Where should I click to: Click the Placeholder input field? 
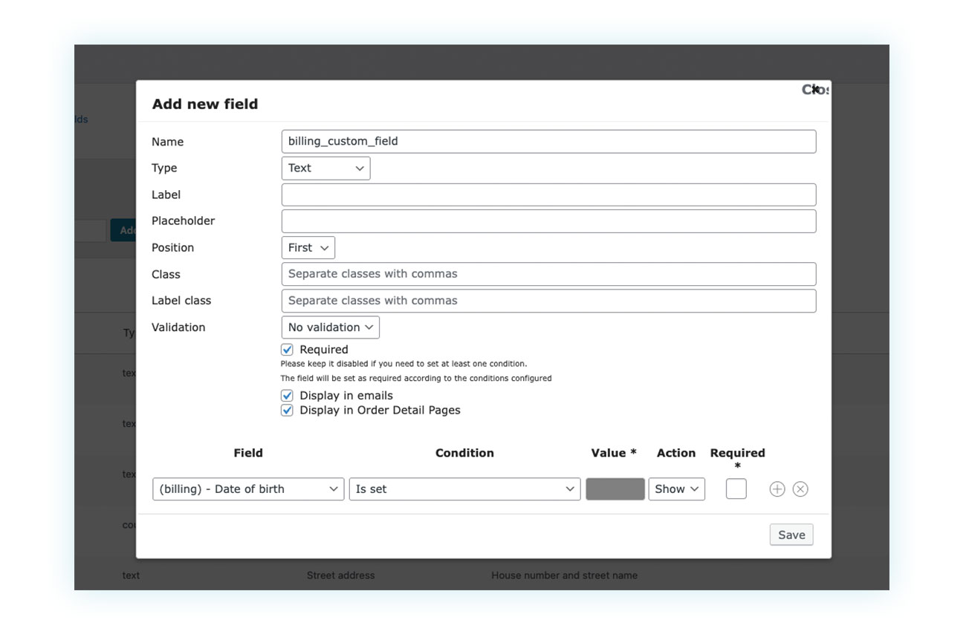[x=548, y=221]
